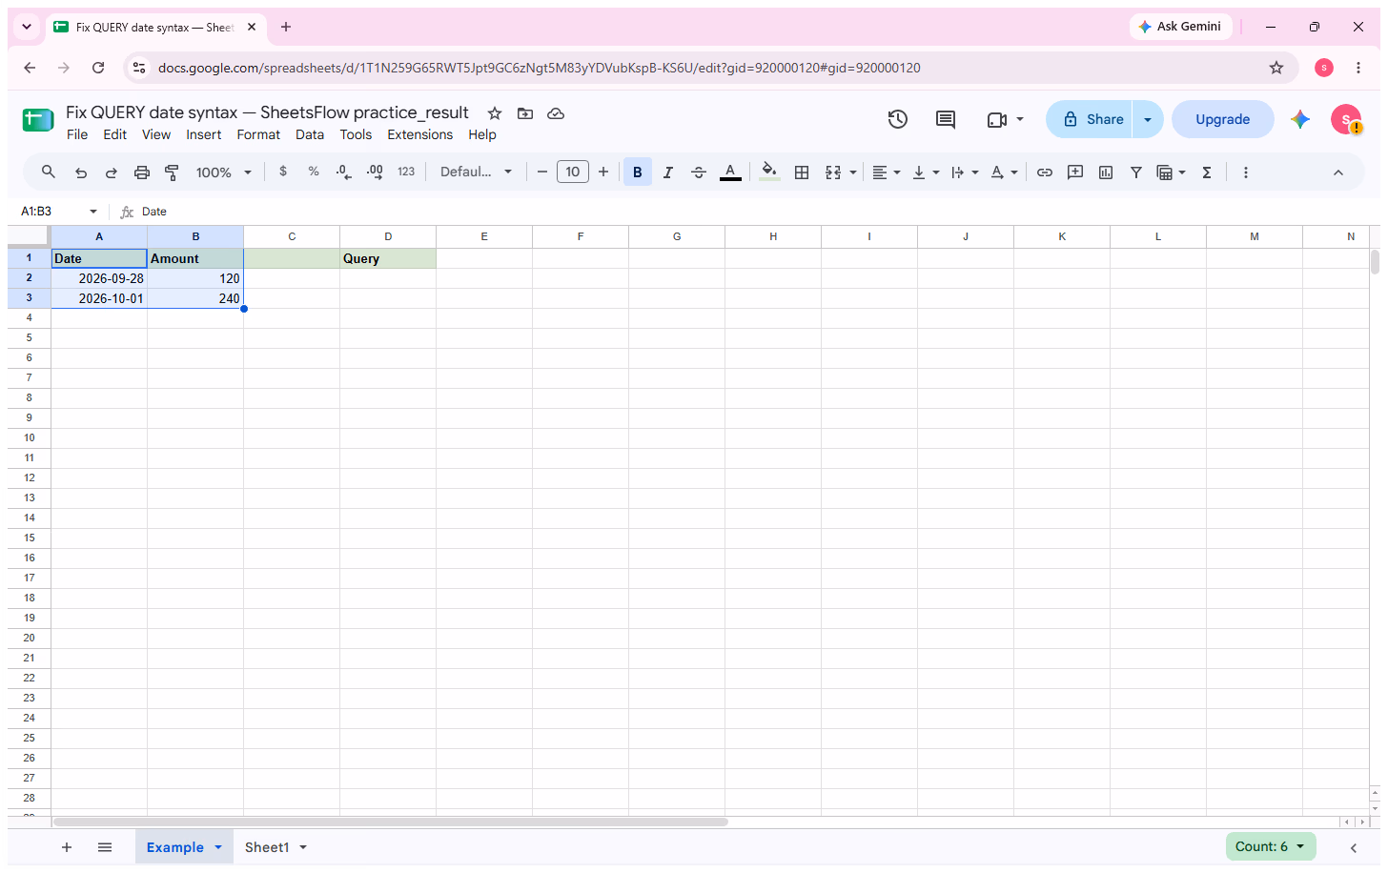1388x873 pixels.
Task: Click the undo arrow in toolbar
Action: point(81,173)
